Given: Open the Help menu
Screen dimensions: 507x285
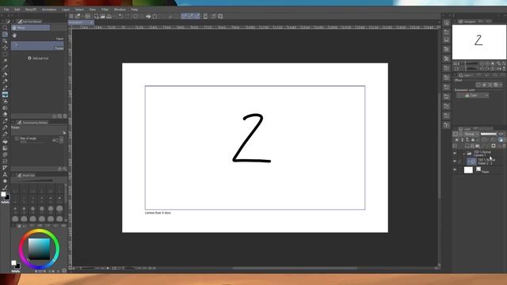Looking at the screenshot, I should [x=135, y=9].
